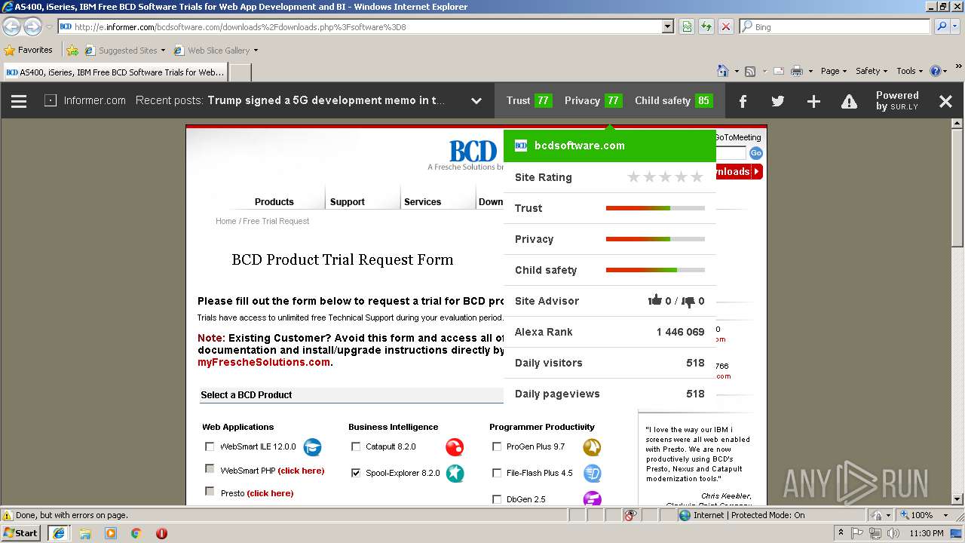Open a new blank tab
Image resolution: width=965 pixels, height=543 pixels.
point(240,72)
